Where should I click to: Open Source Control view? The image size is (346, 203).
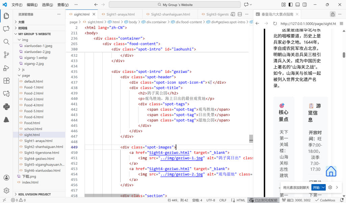6,55
